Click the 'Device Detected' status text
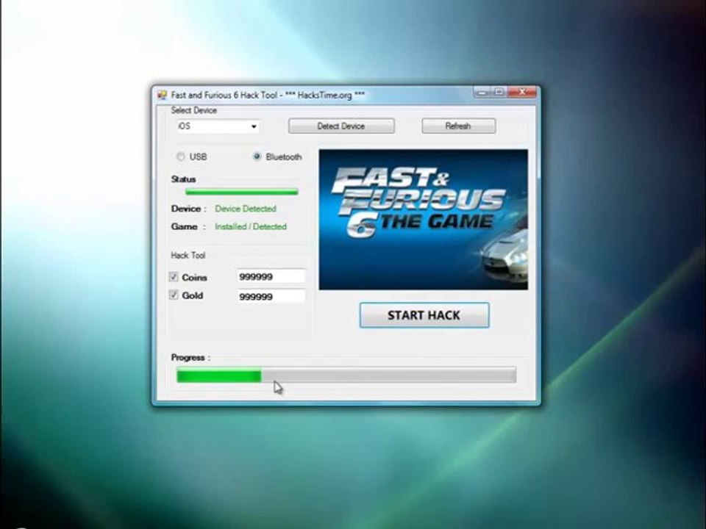 [246, 209]
